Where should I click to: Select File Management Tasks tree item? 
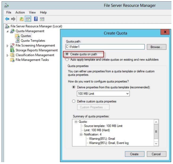[x=32, y=60]
